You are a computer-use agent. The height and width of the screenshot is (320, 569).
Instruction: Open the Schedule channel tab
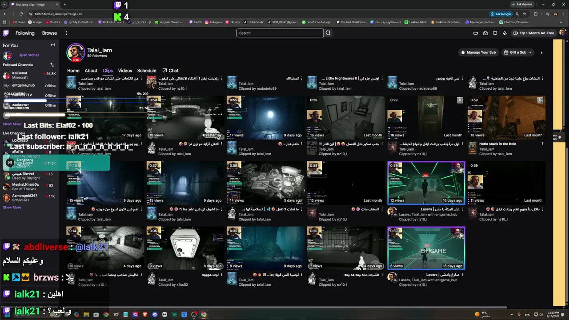147,71
